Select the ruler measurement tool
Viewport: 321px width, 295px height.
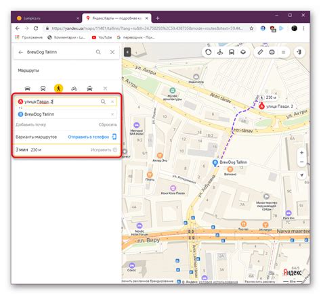click(x=260, y=52)
